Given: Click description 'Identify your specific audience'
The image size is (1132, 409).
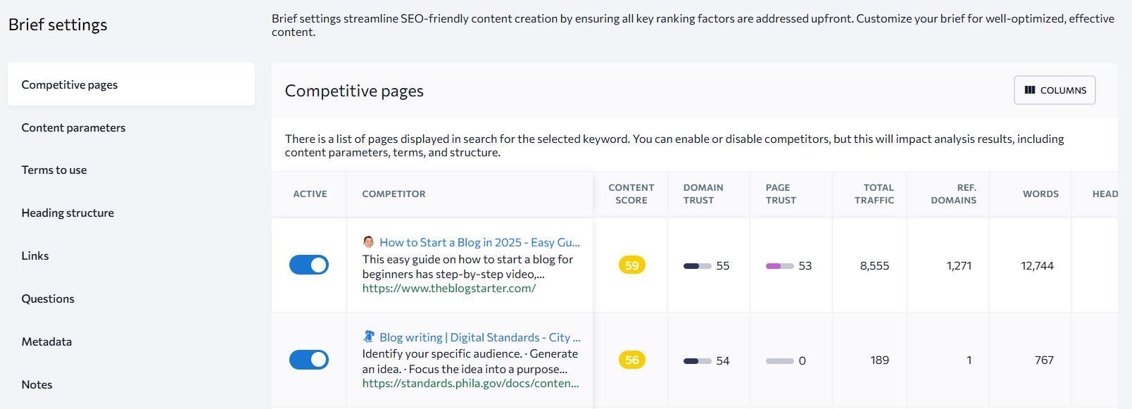Looking at the screenshot, I should 470,361.
